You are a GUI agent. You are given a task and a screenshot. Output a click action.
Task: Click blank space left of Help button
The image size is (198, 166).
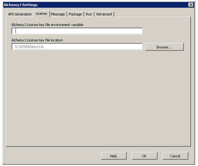click(x=51, y=156)
